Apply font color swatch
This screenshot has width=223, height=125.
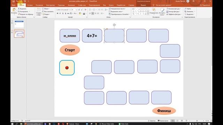84,14
